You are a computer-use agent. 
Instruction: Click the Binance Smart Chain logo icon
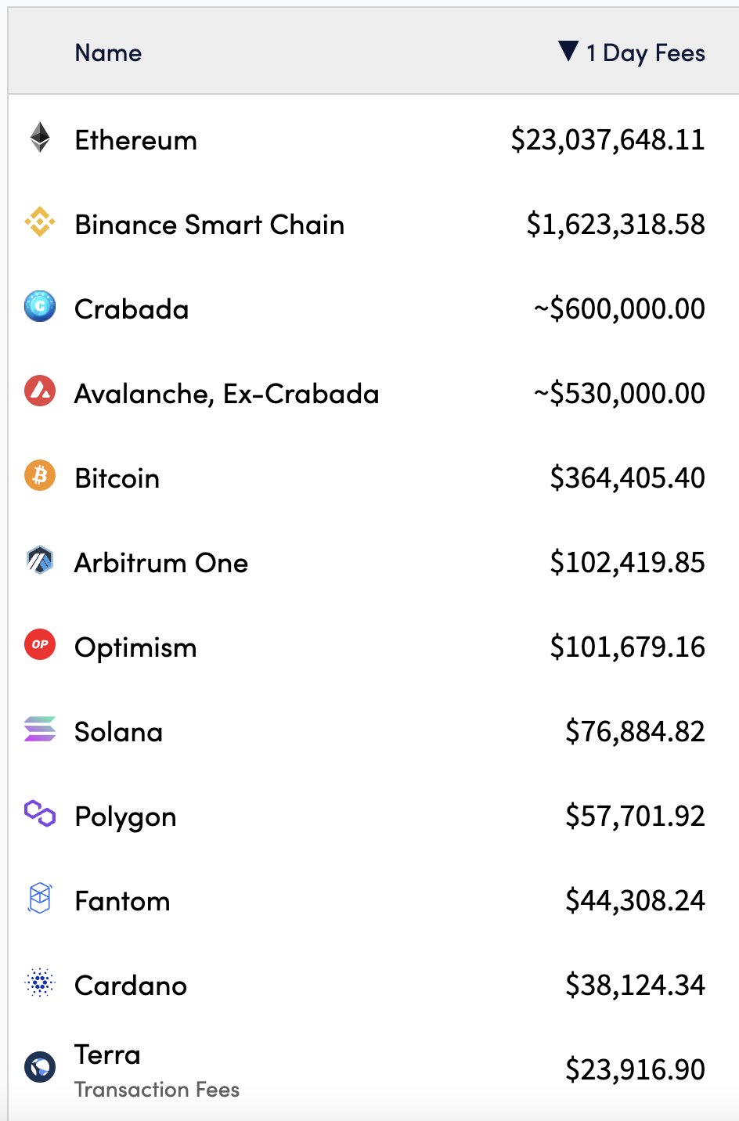coord(40,222)
